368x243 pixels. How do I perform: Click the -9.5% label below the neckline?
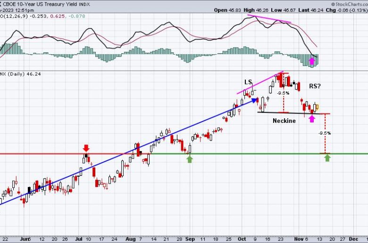click(325, 133)
